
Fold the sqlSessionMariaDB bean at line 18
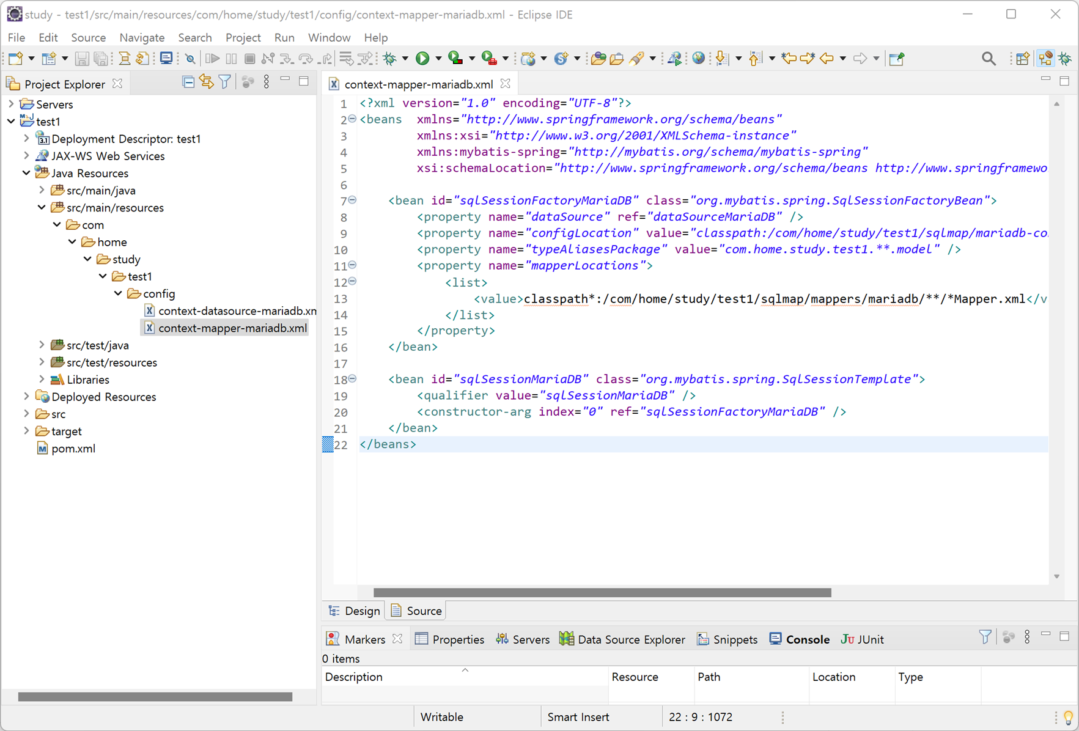click(x=353, y=379)
